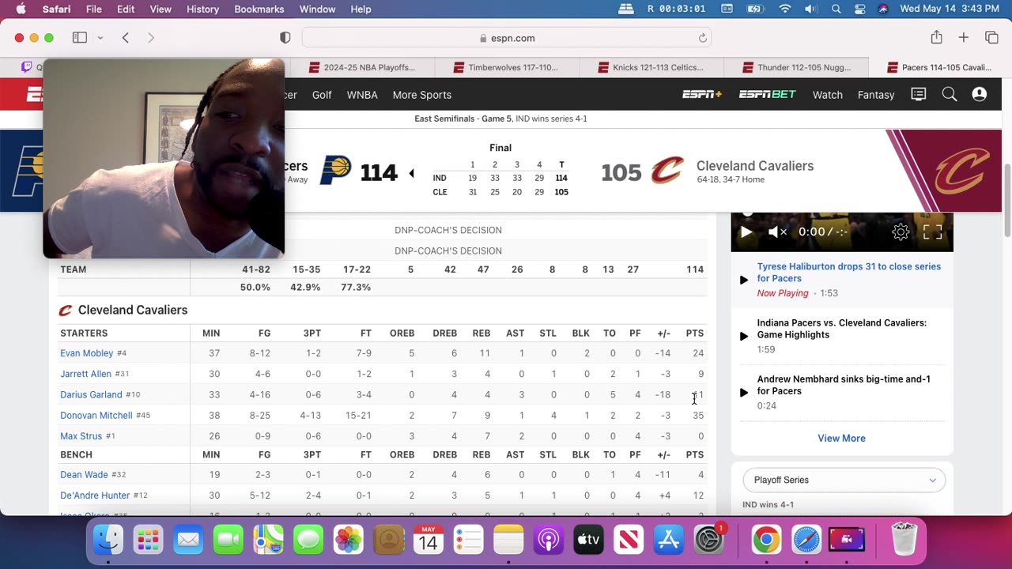Switch to the Knicks 121-113 Celtics tab

651,67
